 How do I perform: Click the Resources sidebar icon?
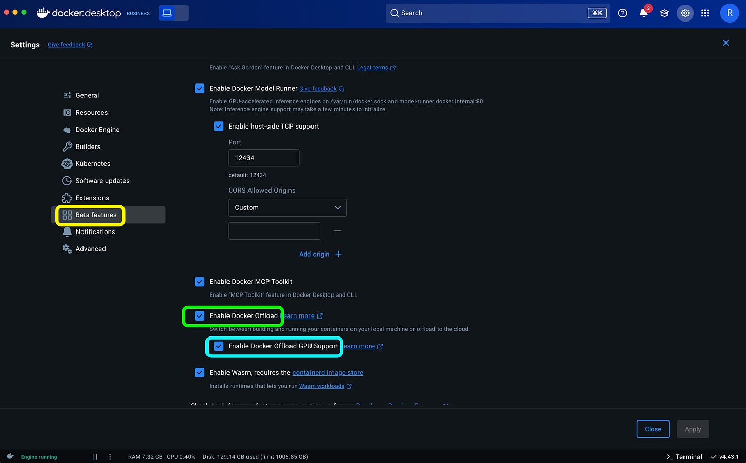tap(67, 112)
